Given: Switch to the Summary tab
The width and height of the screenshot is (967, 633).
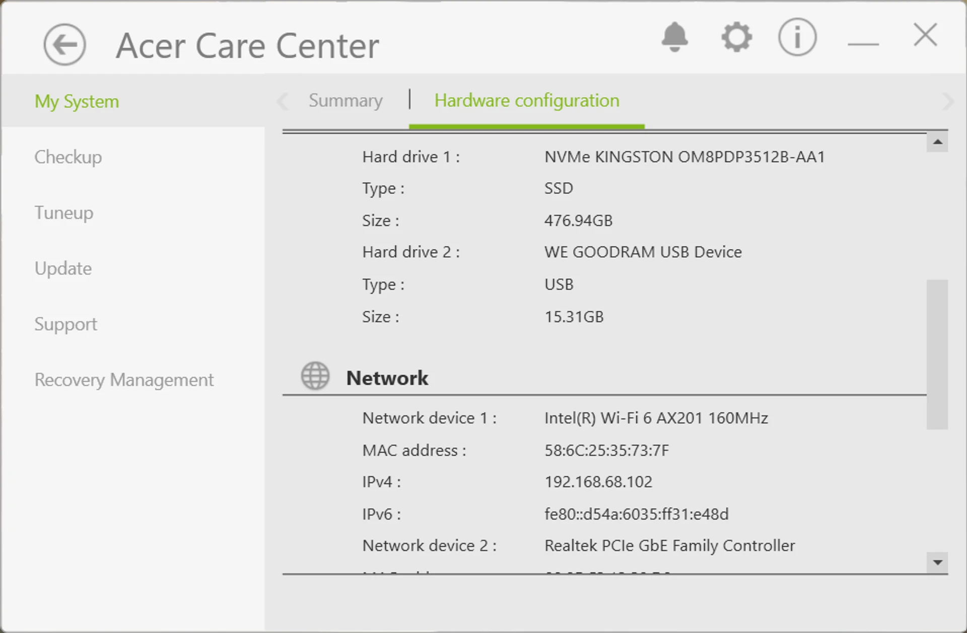Looking at the screenshot, I should click(346, 101).
